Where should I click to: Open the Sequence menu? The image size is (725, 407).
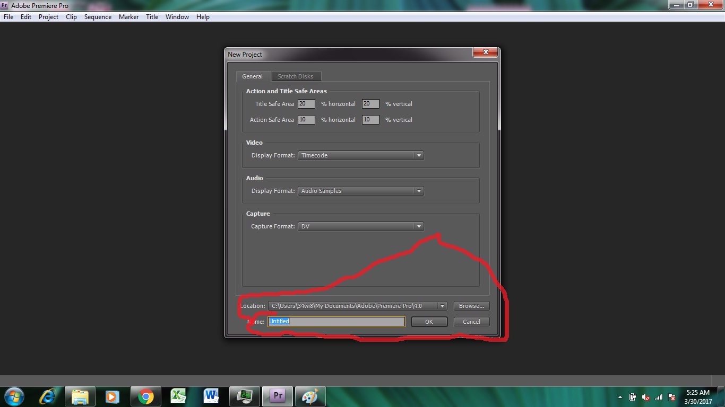click(98, 17)
